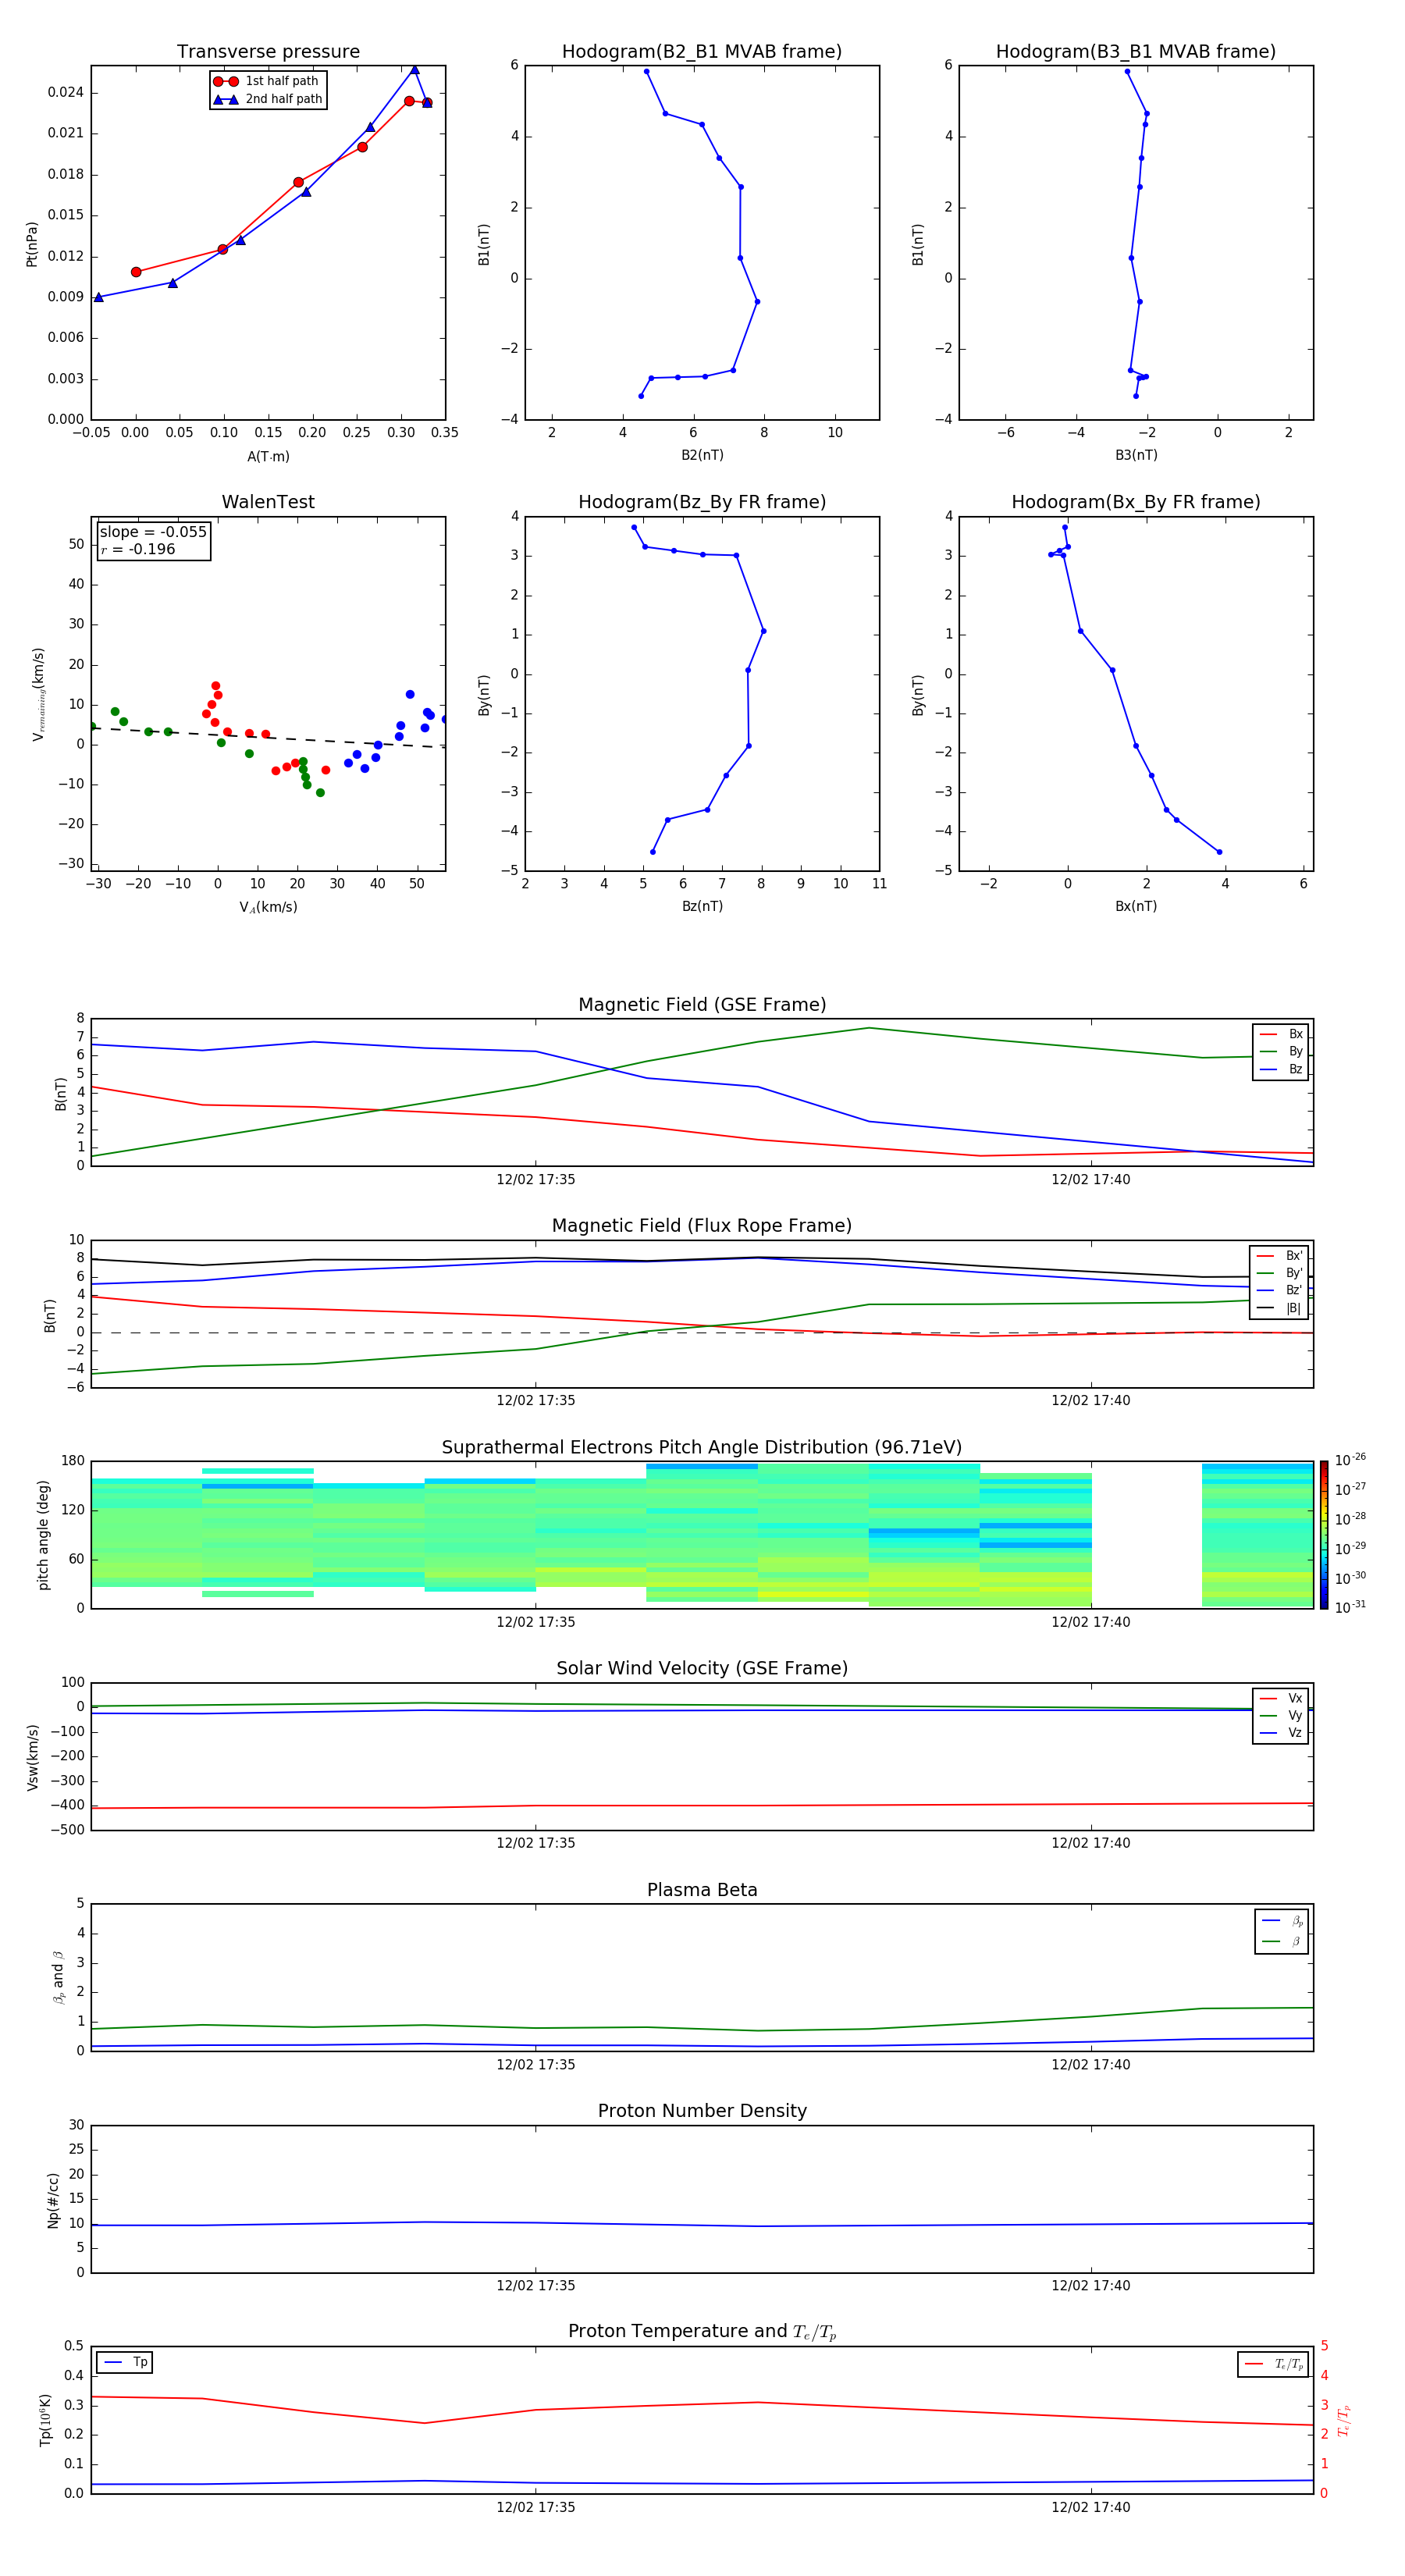Click the 'Hodogram(B2_B1 MVAB frame)' title
This screenshot has width=1405, height=2576.
pyautogui.click(x=702, y=52)
